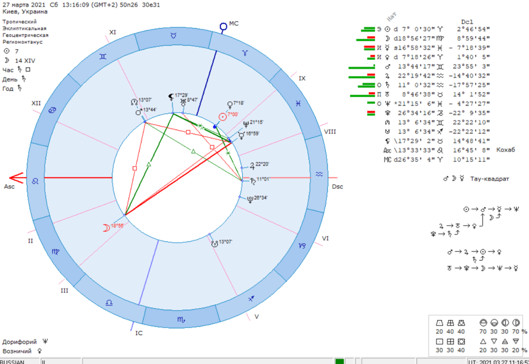Select the Taurus sign in the zodiac ring
Screen dimensions: 529x364
click(174, 35)
